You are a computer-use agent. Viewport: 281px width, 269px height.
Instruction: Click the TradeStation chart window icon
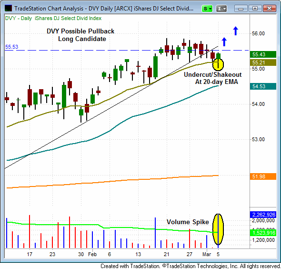point(8,8)
